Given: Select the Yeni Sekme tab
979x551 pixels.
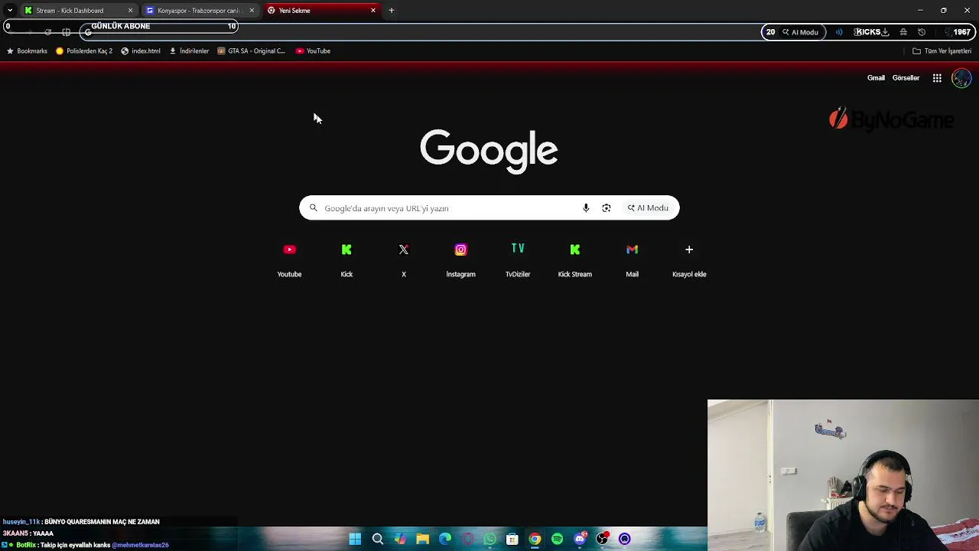Looking at the screenshot, I should coord(321,11).
